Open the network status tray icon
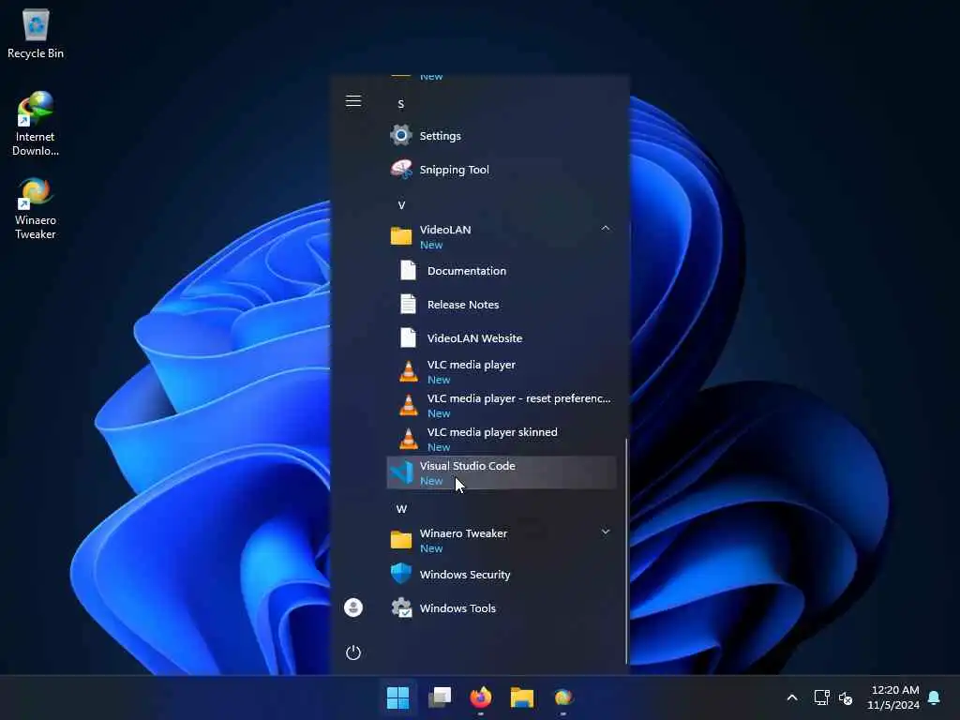Screen dimensions: 960x720 821,697
